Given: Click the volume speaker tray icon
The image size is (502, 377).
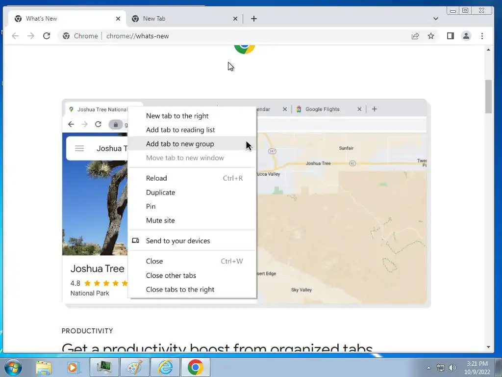Looking at the screenshot, I should tap(452, 368).
